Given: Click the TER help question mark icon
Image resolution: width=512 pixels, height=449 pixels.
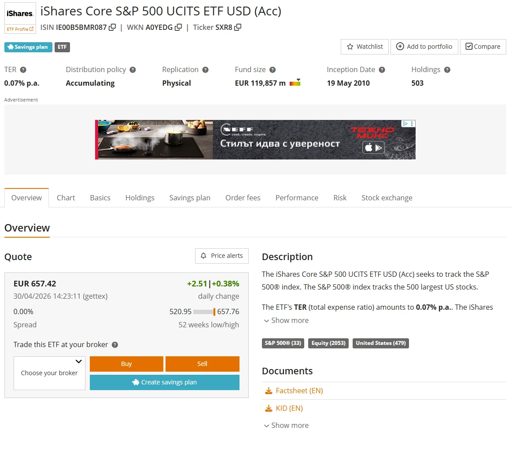Looking at the screenshot, I should (x=23, y=70).
